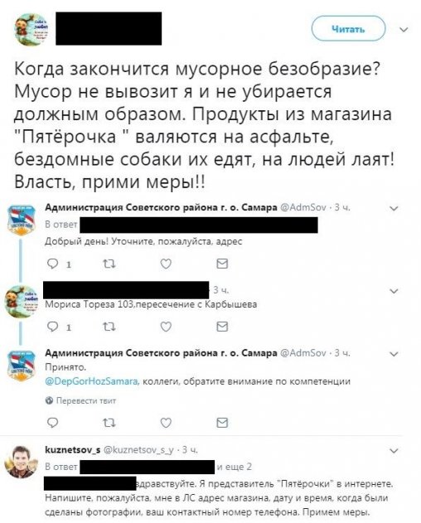Open the chevron menu beside the Читать button
Screen dimensions: 421x523
coord(404,30)
